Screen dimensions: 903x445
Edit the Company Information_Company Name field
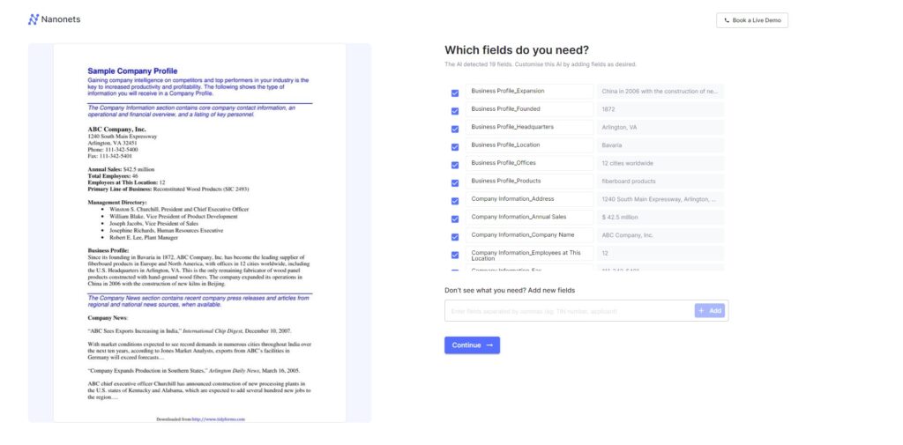point(529,235)
